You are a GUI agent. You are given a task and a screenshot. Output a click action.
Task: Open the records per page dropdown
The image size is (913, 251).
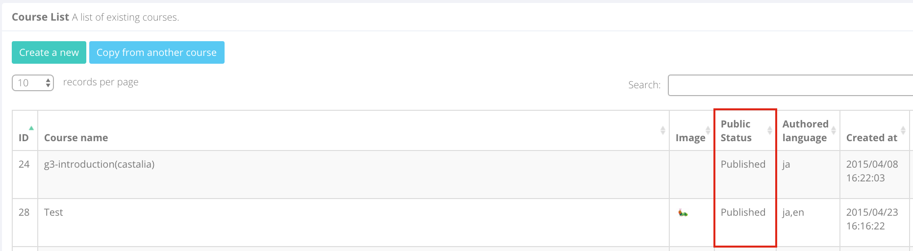tap(33, 83)
